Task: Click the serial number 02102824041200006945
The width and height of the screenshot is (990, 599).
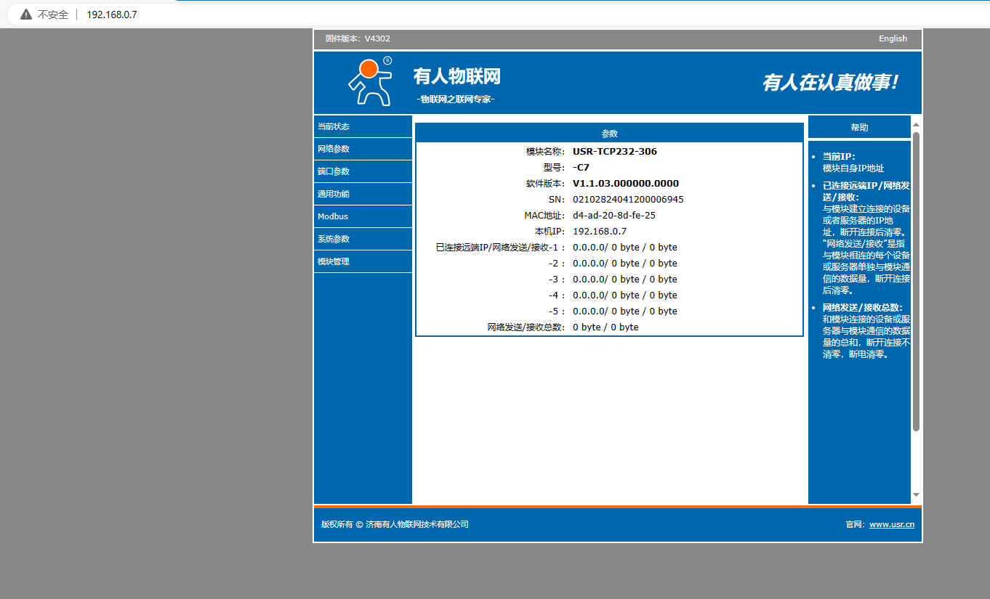Action: tap(628, 200)
